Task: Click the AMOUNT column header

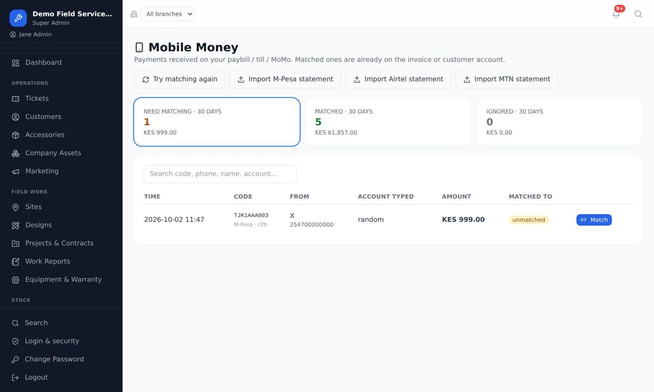Action: [456, 197]
